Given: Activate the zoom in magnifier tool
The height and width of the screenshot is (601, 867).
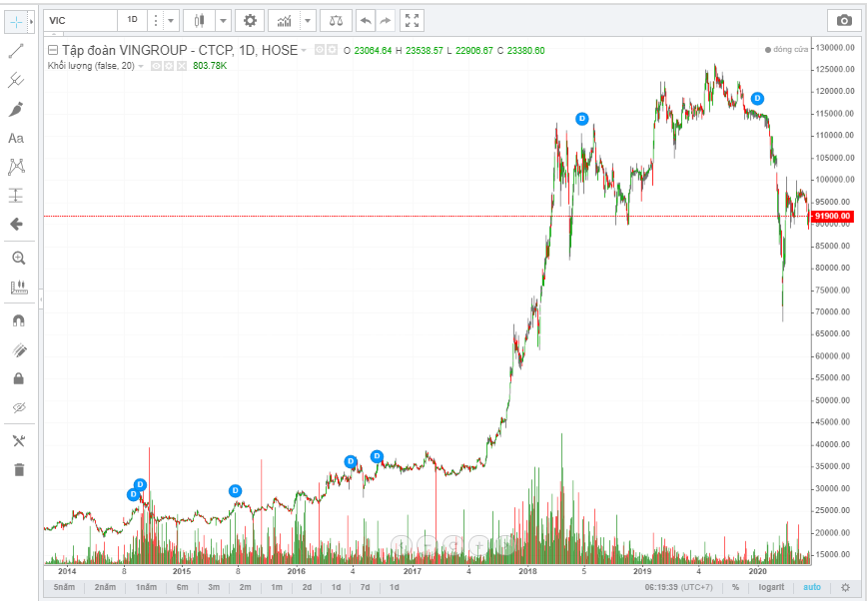Looking at the screenshot, I should coord(17,258).
